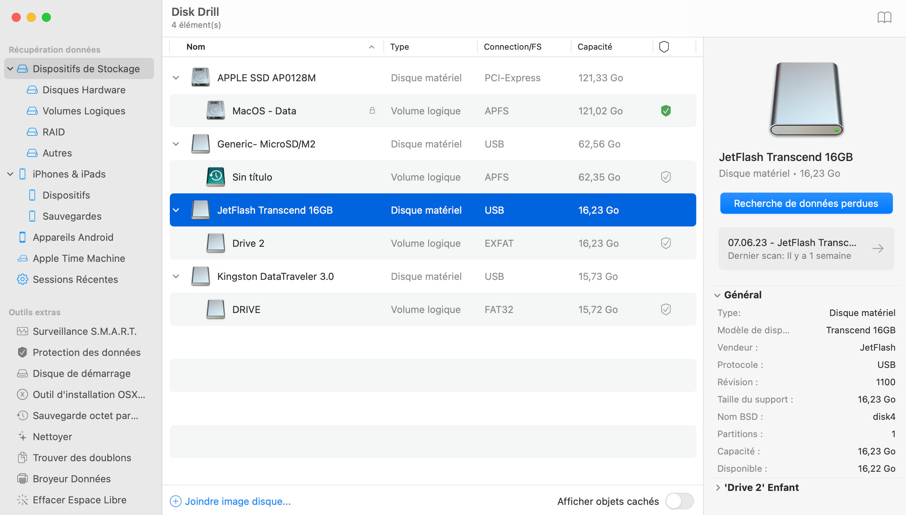Click the Trouver des doublons icon
This screenshot has height=515, width=906.
pos(23,458)
